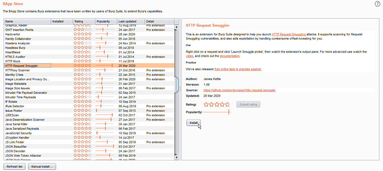Screen dimensions: 383x171
Task: Select the Image Metadata extension
Action: [89, 84]
